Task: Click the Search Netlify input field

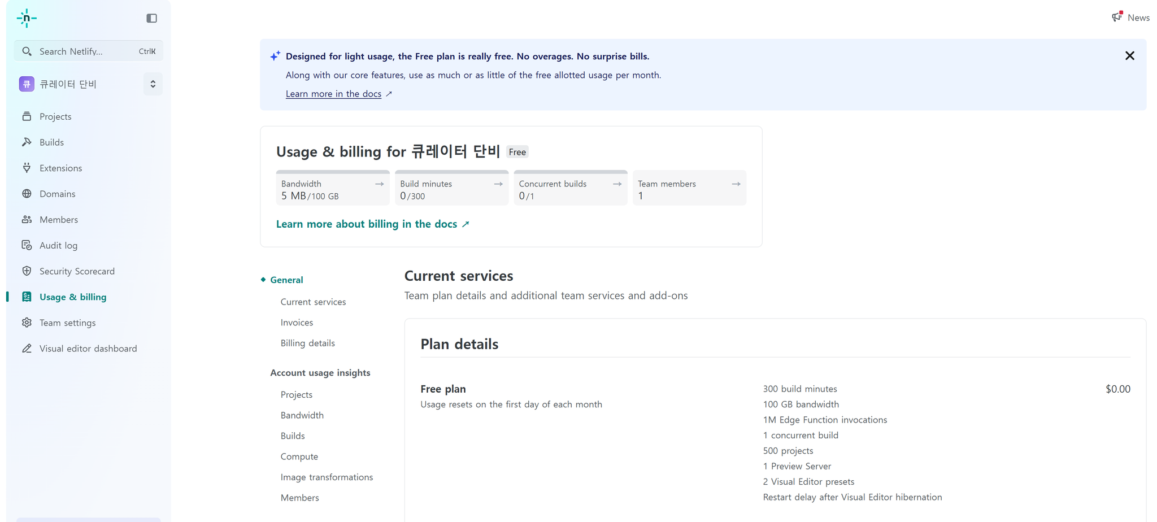Action: click(89, 51)
